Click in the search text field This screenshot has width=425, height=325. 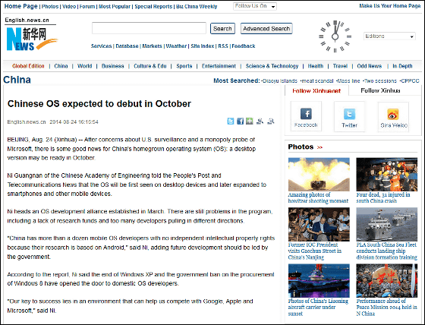pyautogui.click(x=149, y=28)
